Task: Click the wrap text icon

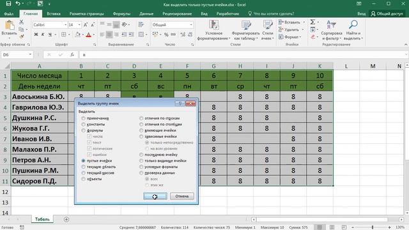Action: [141, 25]
